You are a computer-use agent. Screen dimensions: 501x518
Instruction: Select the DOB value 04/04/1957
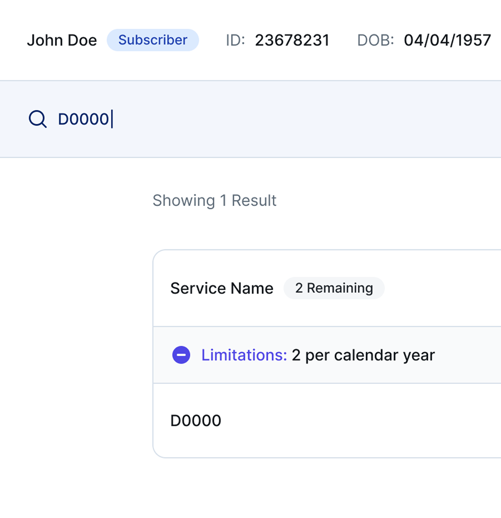click(447, 40)
